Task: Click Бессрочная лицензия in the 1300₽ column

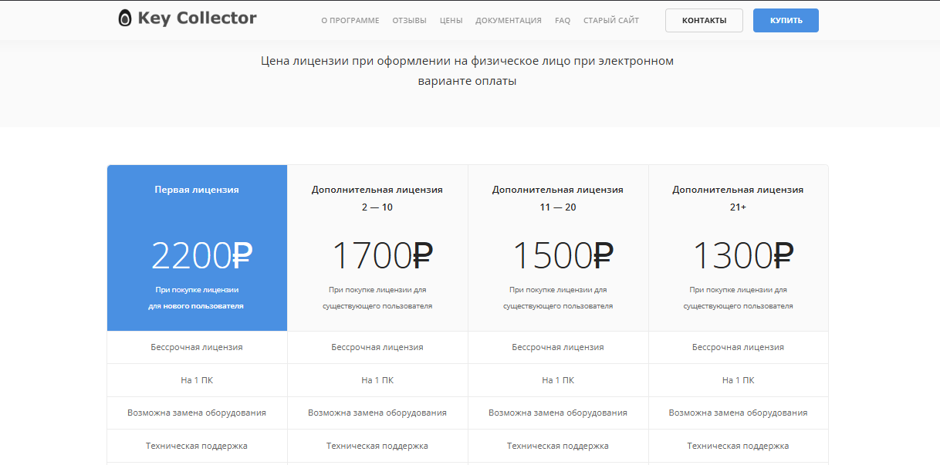Action: tap(739, 347)
